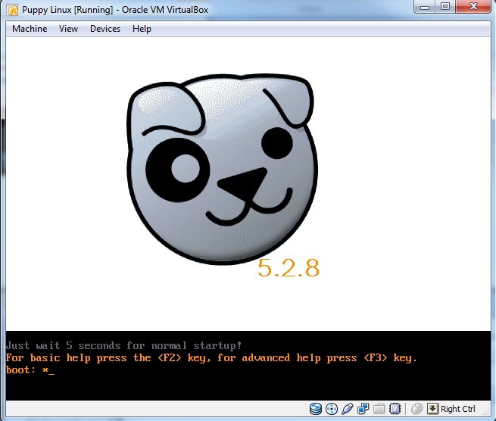Click the F2/F3 help instructions line
Screen dimensions: 496x421
(x=211, y=357)
